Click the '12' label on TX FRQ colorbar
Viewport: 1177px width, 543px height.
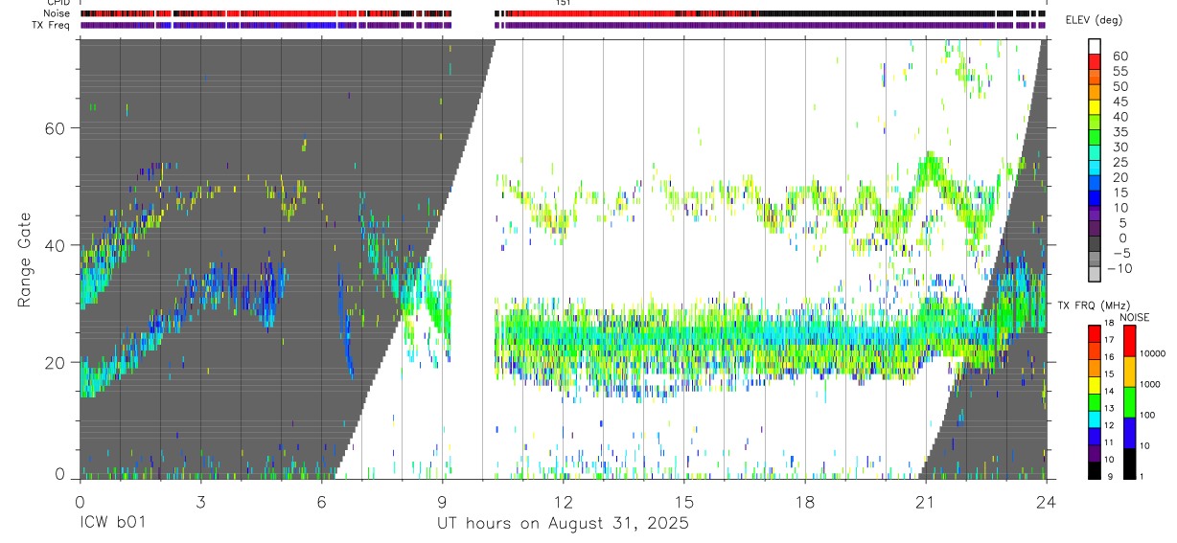coord(1110,425)
